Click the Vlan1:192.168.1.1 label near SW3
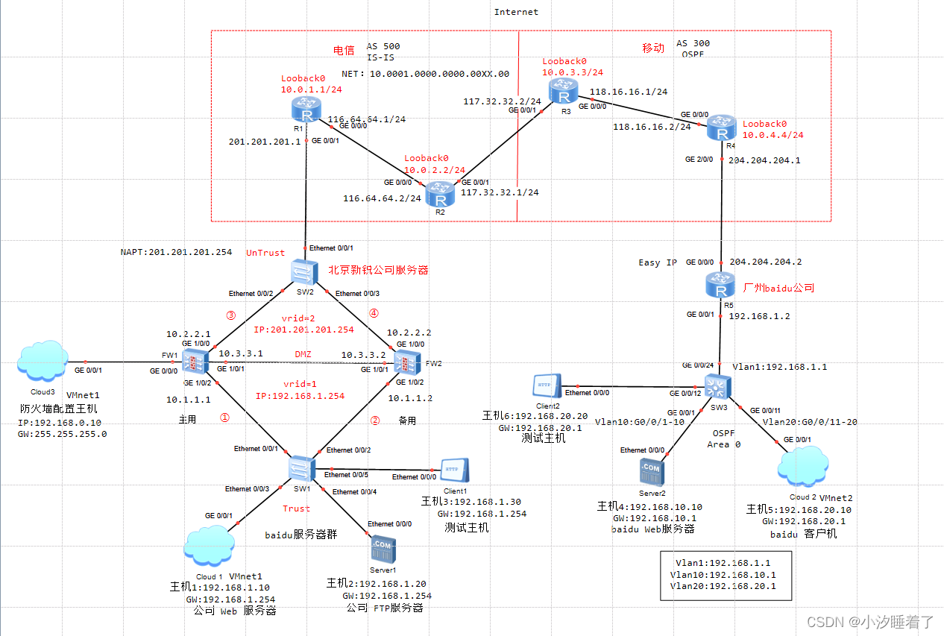The width and height of the screenshot is (944, 636). click(780, 367)
